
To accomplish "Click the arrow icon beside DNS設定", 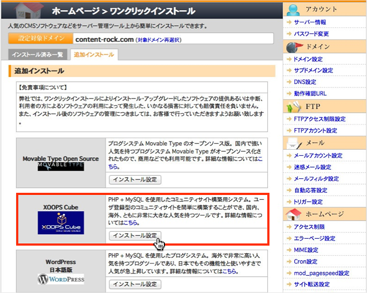I will (289, 82).
